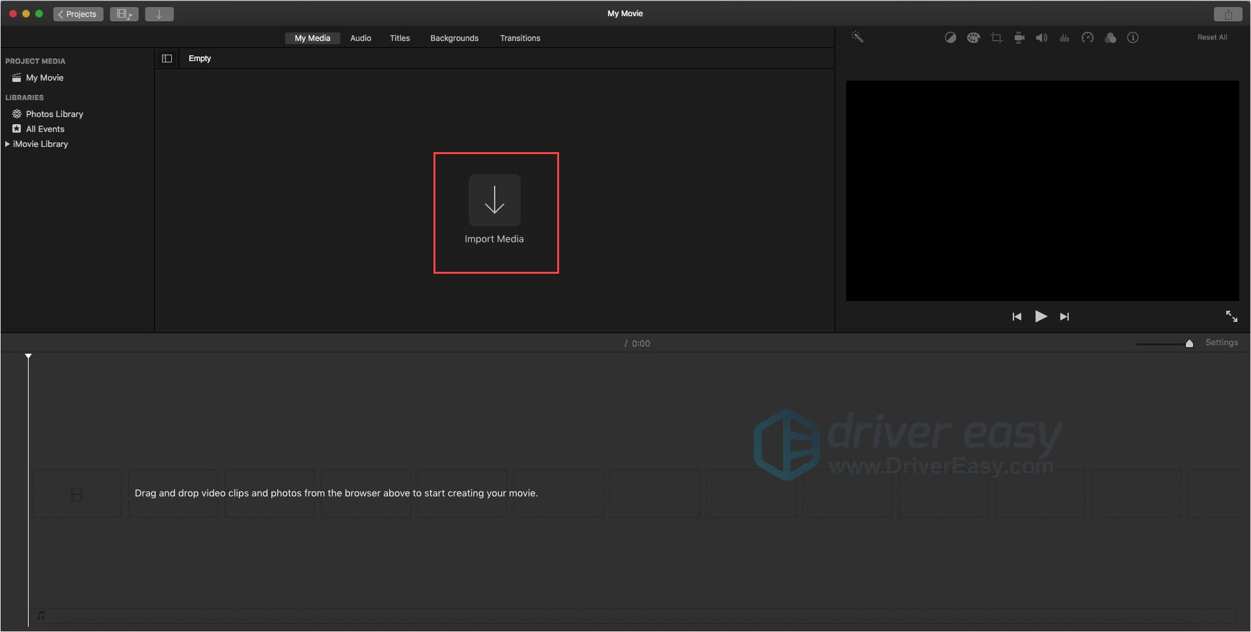Click the black preview viewer area

[1042, 191]
